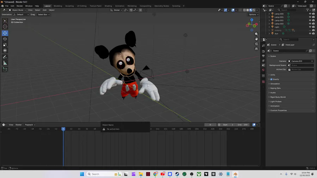Toggle visibility of the Sun object
This screenshot has width=317, height=178.
tap(310, 33)
